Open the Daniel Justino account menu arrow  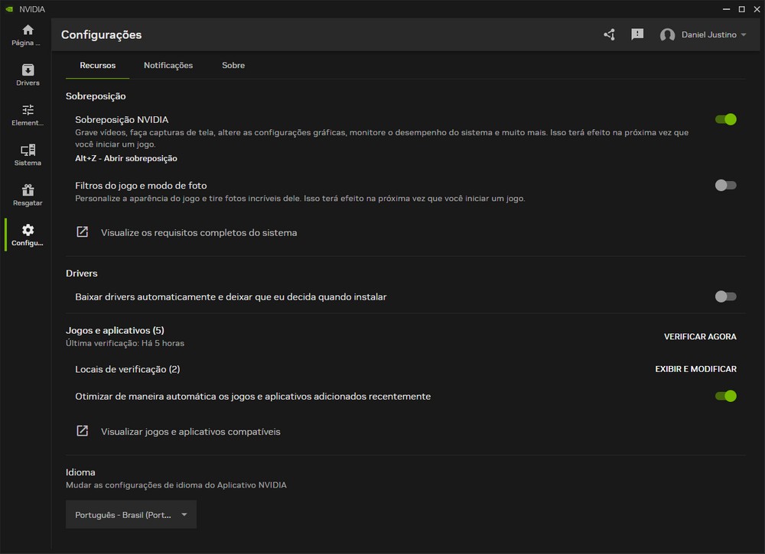pos(744,35)
